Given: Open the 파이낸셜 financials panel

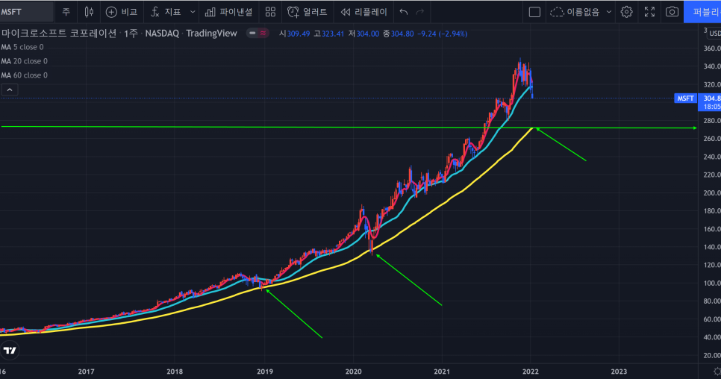Looking at the screenshot, I should tap(228, 12).
